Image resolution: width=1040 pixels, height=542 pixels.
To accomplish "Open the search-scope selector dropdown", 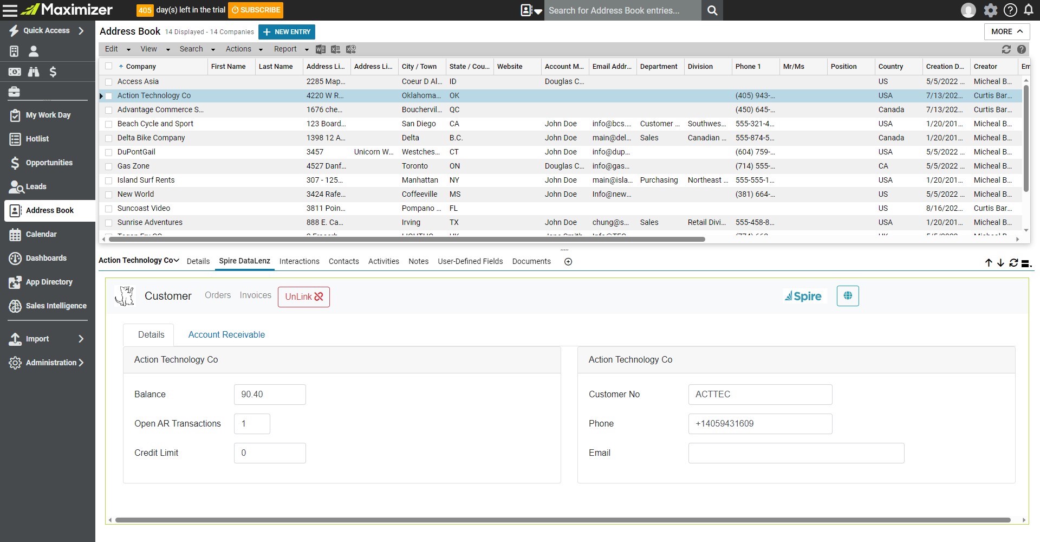I will (x=531, y=10).
